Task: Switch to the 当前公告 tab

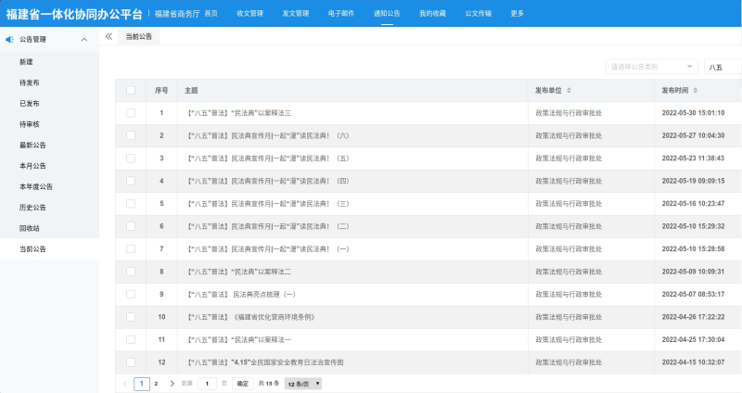Action: 139,36
